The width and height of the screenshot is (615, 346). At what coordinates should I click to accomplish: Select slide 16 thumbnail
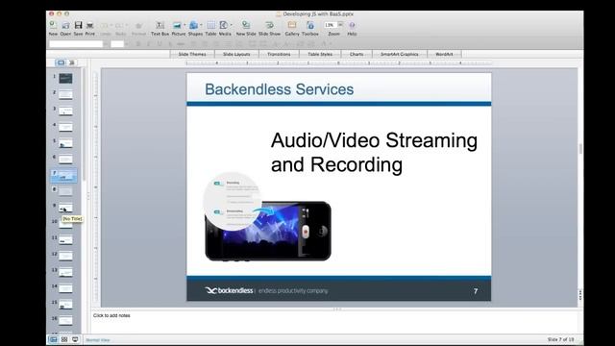pyautogui.click(x=65, y=320)
